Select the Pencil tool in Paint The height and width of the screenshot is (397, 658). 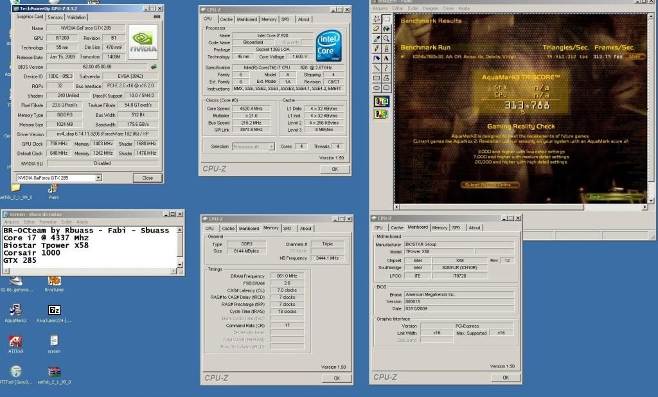[x=377, y=48]
